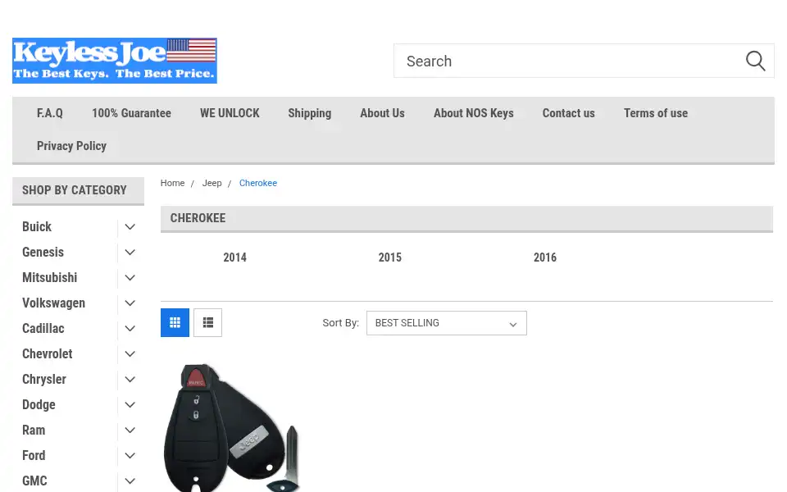Expand the Dodge category chevron

pyautogui.click(x=130, y=404)
